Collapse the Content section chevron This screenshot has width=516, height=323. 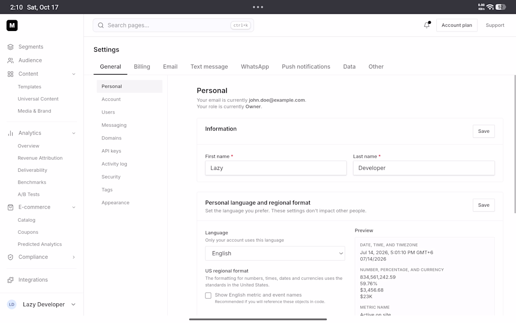[x=74, y=74]
